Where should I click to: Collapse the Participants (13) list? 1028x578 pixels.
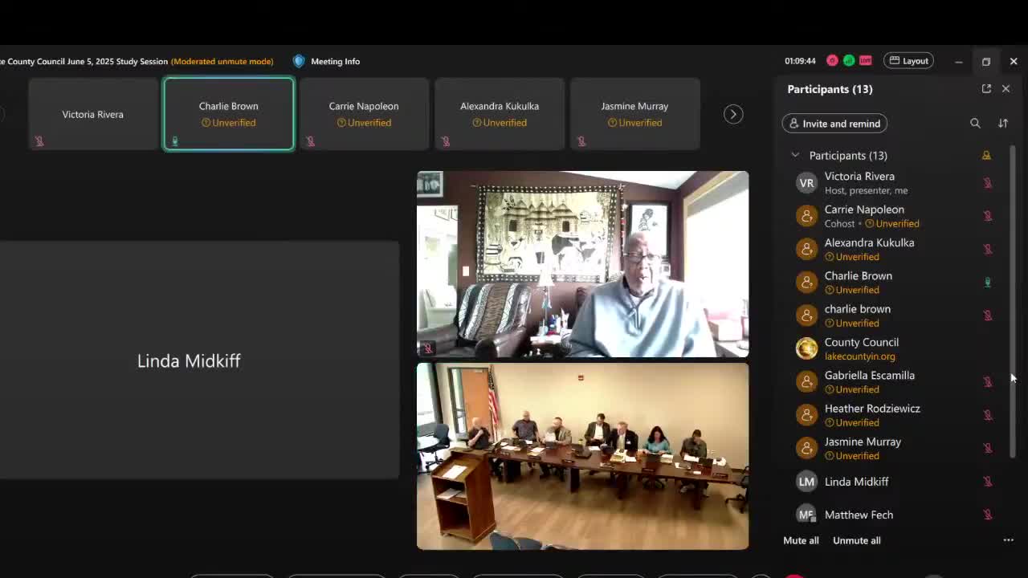(795, 156)
